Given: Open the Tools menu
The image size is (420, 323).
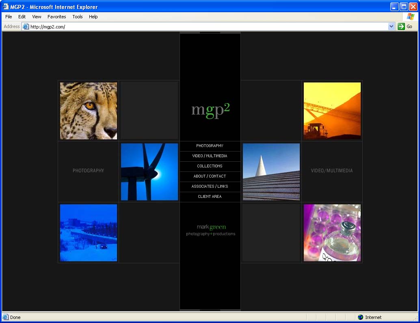Looking at the screenshot, I should coord(77,17).
